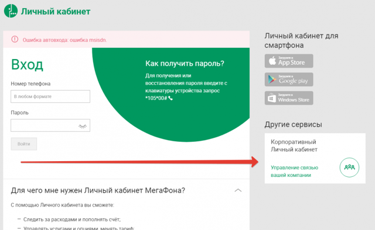
Task: Toggle password visibility eye icon
Action: (x=83, y=126)
